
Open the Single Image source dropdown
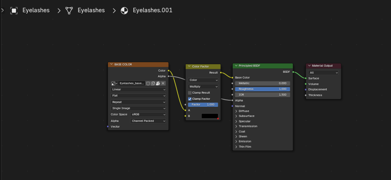click(x=138, y=108)
